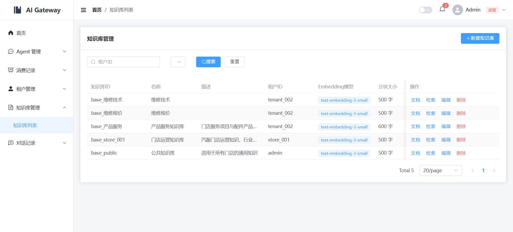Click 编辑 for base_public
The image size is (513, 232).
click(x=446, y=153)
